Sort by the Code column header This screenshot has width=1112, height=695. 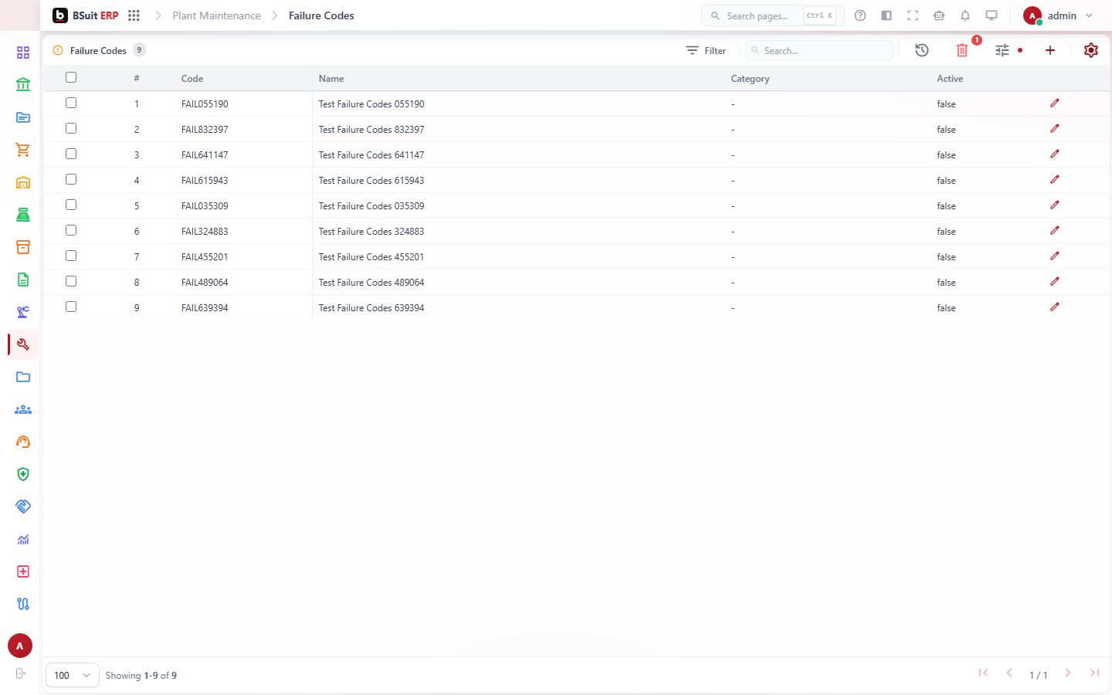[x=192, y=79]
